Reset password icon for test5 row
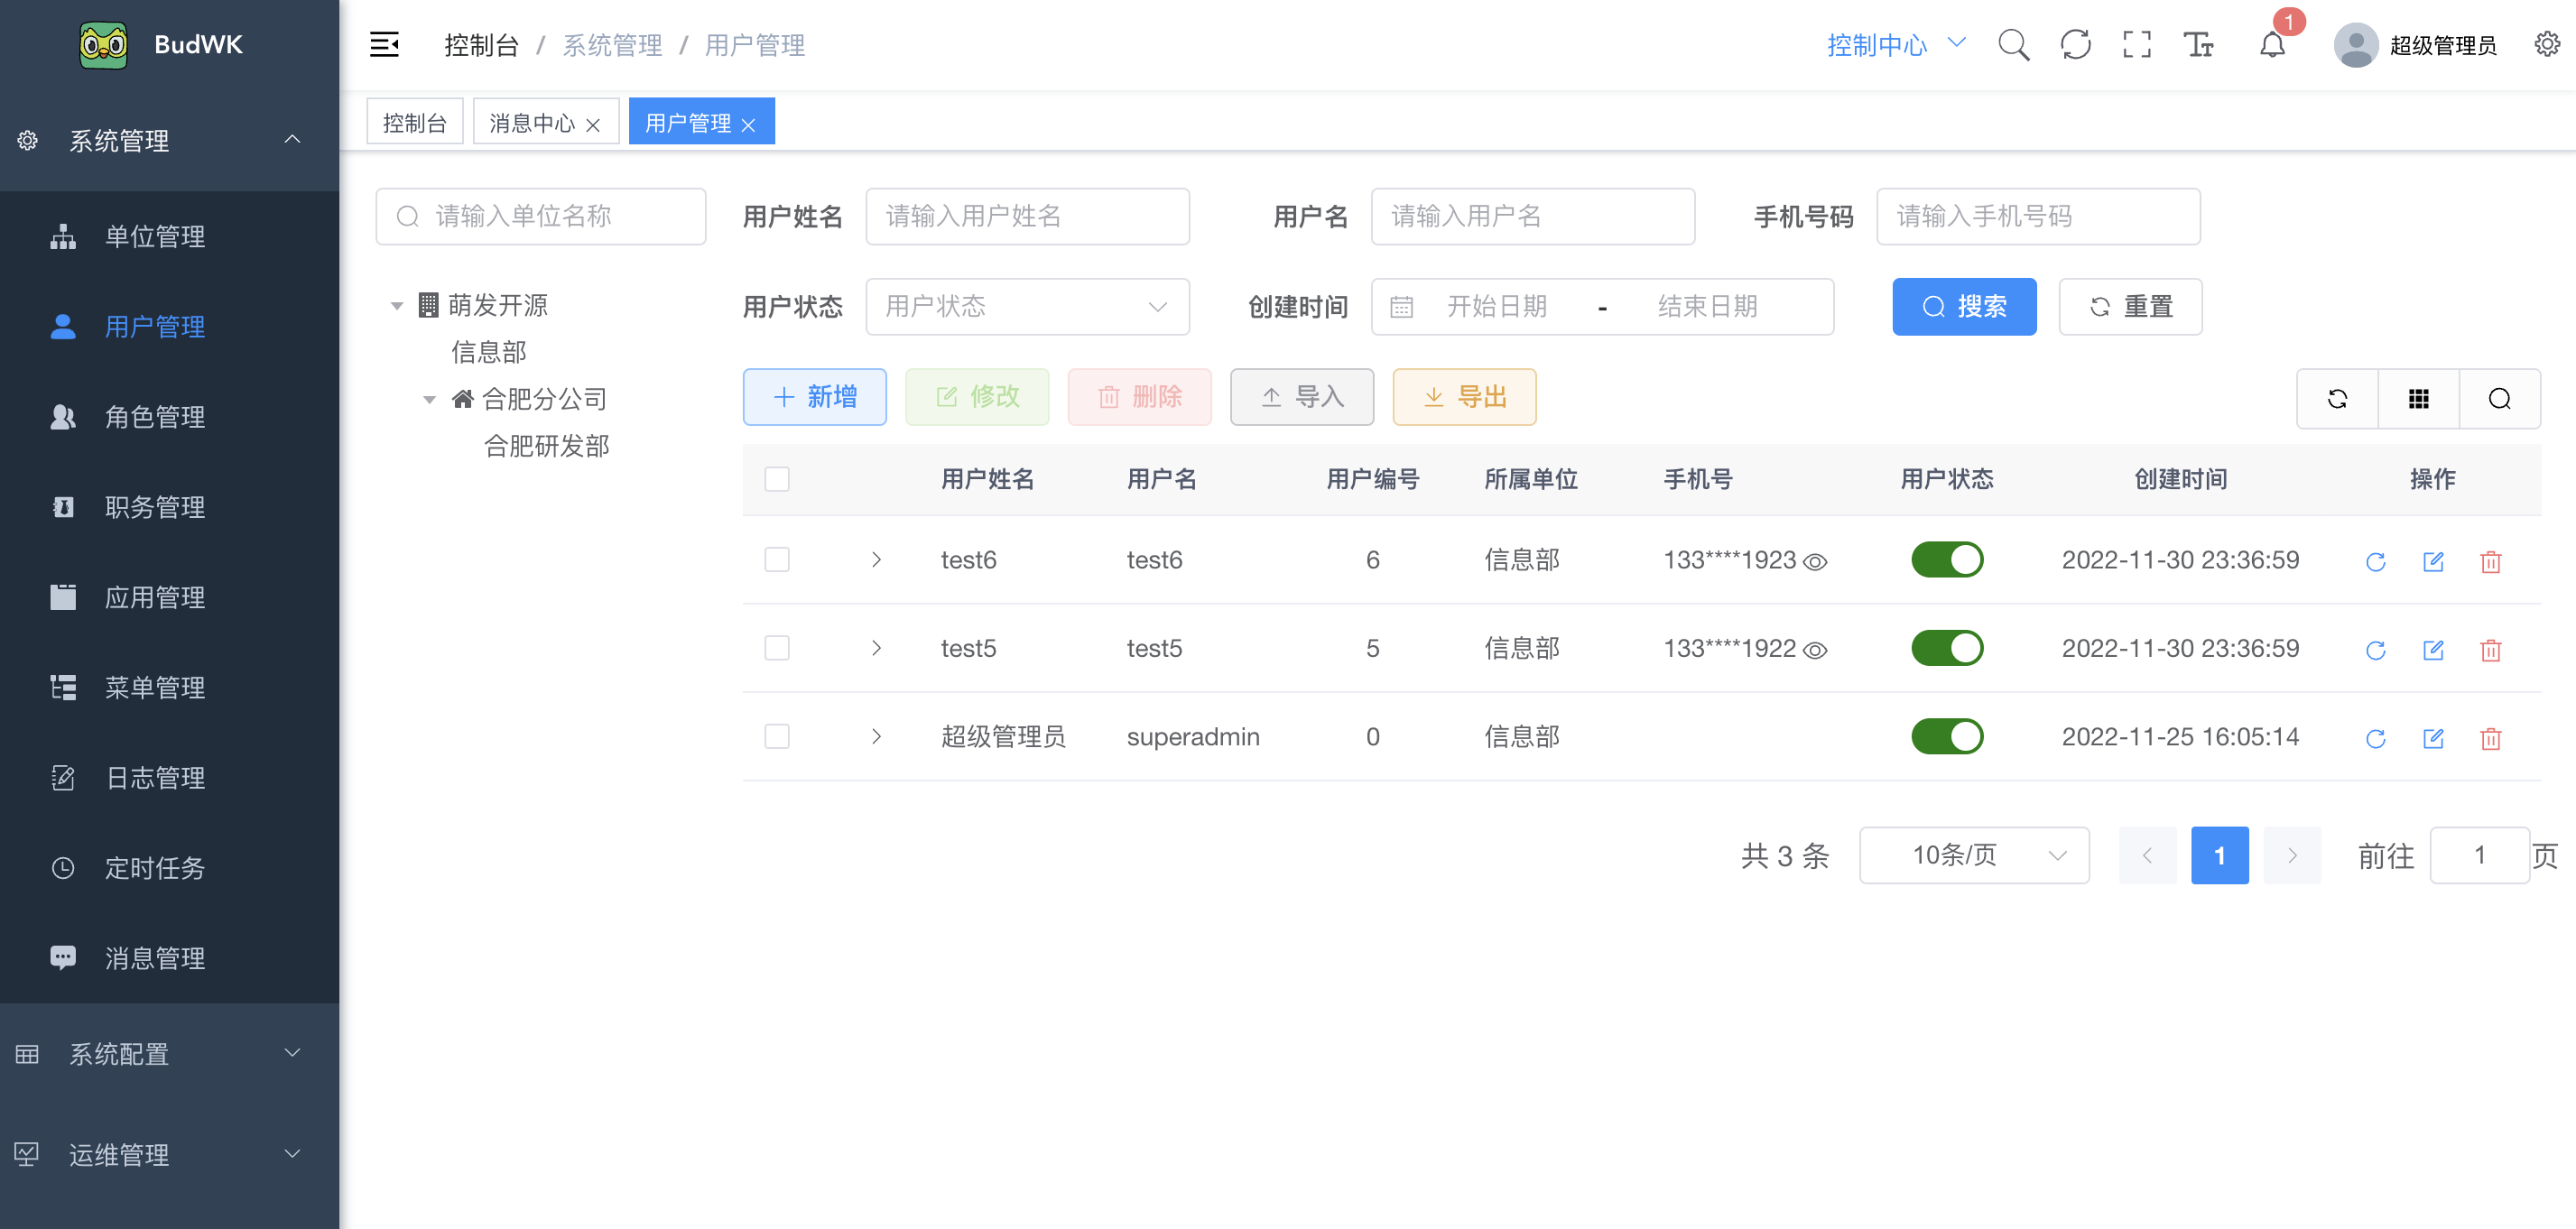This screenshot has width=2576, height=1229. 2375,650
